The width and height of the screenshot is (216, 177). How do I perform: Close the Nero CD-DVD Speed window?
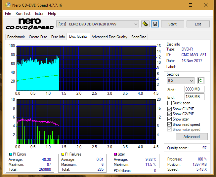[206, 5]
